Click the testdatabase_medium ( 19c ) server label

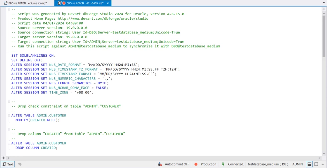268,164
